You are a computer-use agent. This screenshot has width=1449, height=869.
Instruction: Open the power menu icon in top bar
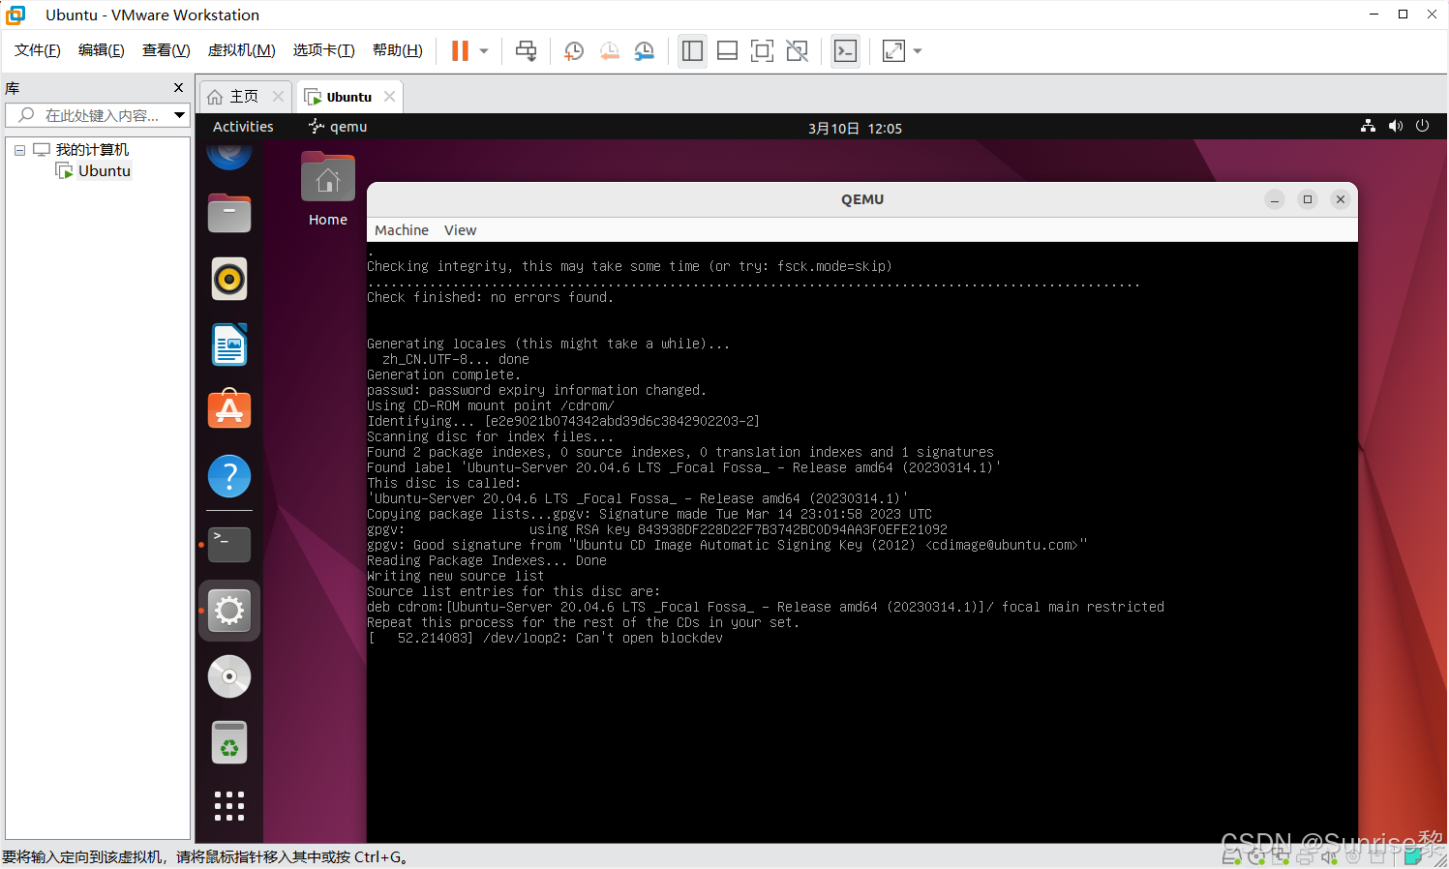[1422, 126]
